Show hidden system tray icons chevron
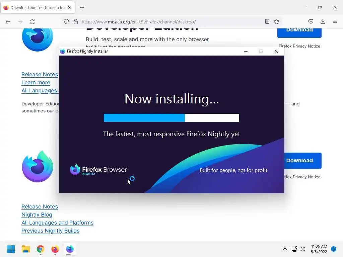The image size is (343, 257). click(x=285, y=249)
